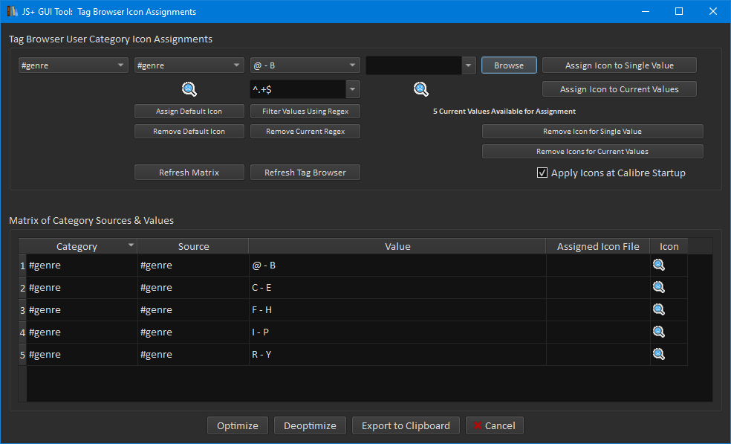Click icon in row 1 '@ - B'
Image resolution: width=731 pixels, height=444 pixels.
click(659, 265)
